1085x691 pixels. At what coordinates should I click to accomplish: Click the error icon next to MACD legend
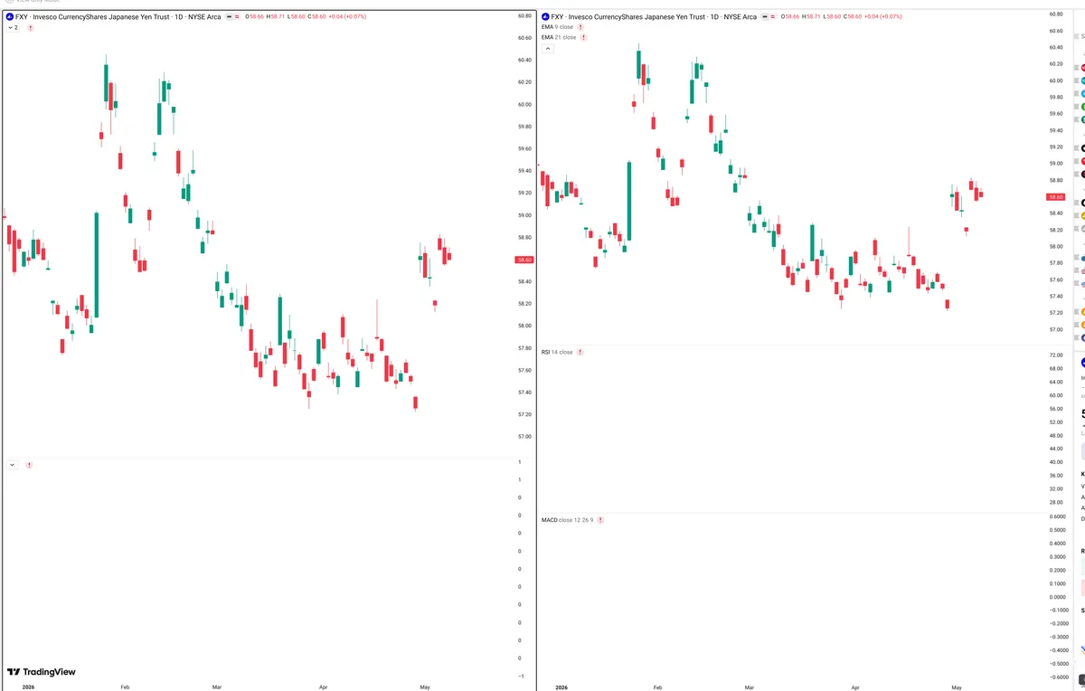[x=600, y=520]
